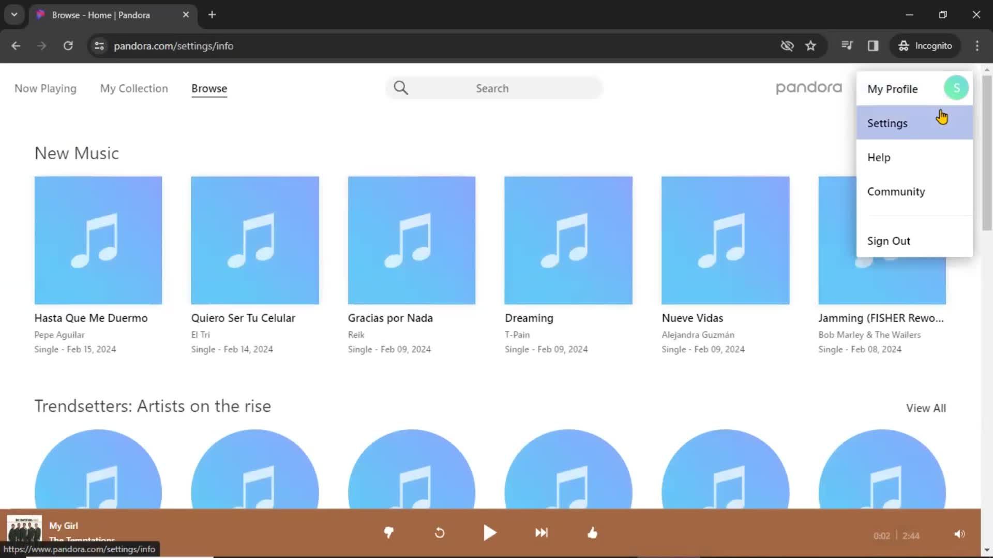993x558 pixels.
Task: Click the Dreaming song title
Action: [x=529, y=318]
